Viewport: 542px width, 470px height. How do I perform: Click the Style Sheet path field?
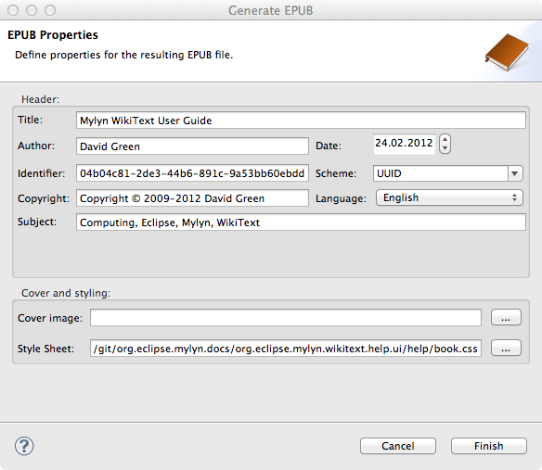click(x=286, y=349)
